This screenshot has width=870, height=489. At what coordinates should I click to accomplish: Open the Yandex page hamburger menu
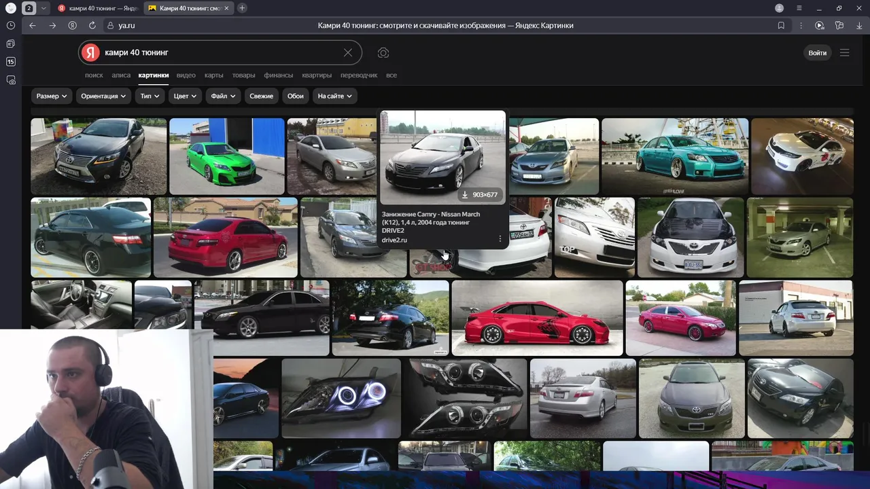coord(845,52)
